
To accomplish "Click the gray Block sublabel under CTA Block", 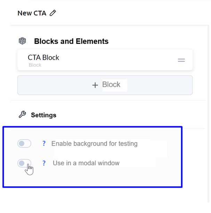I will [x=35, y=65].
